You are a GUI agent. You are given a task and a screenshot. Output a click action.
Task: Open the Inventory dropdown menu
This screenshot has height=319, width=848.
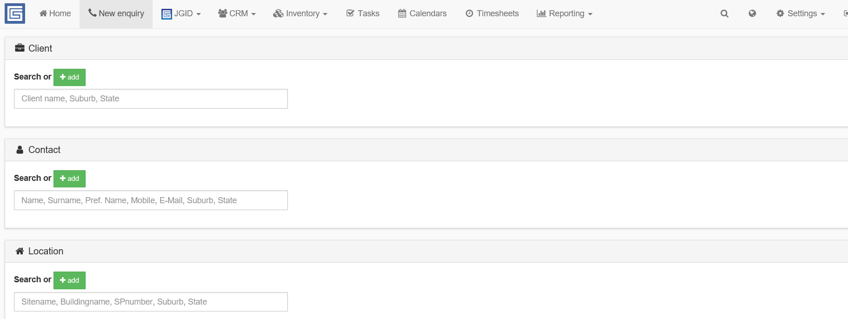(x=300, y=13)
